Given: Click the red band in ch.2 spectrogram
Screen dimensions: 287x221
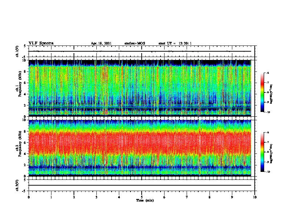Looking at the screenshot, I should pyautogui.click(x=140, y=142).
